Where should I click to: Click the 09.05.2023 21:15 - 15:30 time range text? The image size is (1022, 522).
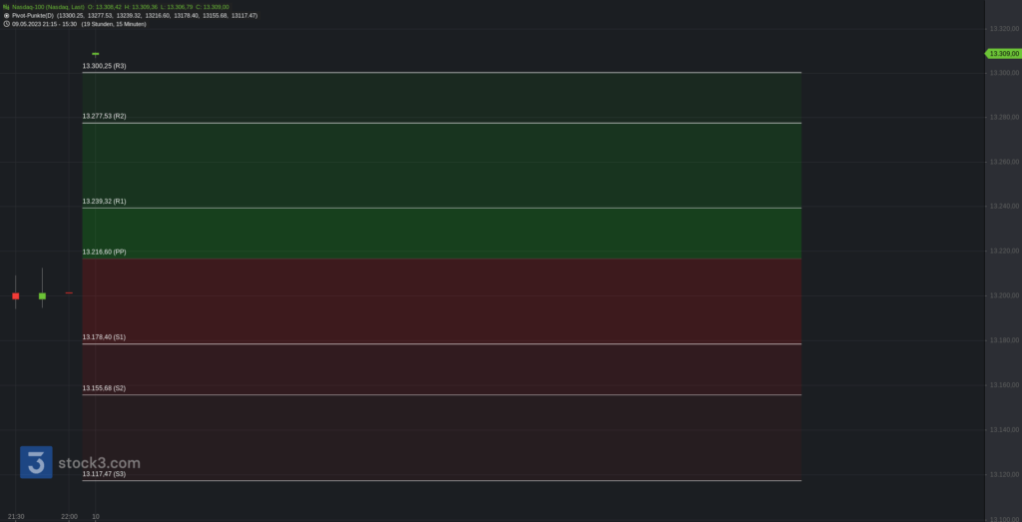44,24
